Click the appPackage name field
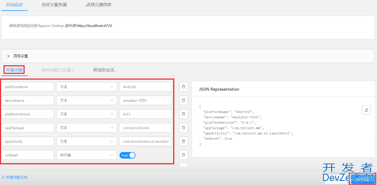This screenshot has width=377, height=185. click(x=28, y=128)
